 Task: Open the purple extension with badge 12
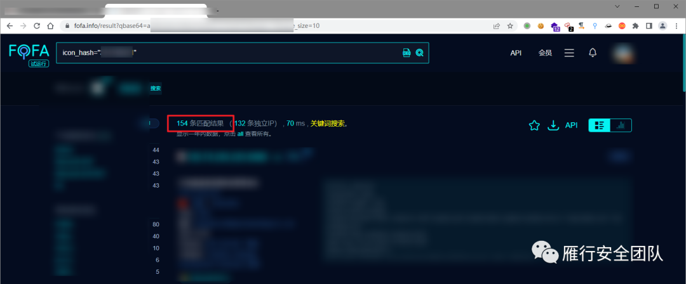click(555, 27)
